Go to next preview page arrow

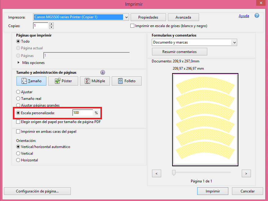click(x=246, y=174)
